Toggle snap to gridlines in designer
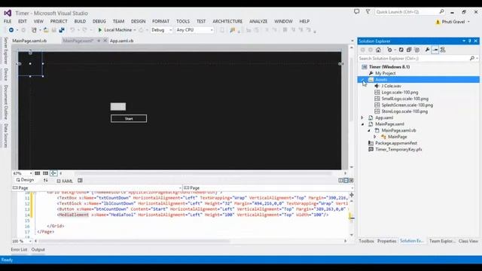This screenshot has height=271, width=482. point(45,173)
